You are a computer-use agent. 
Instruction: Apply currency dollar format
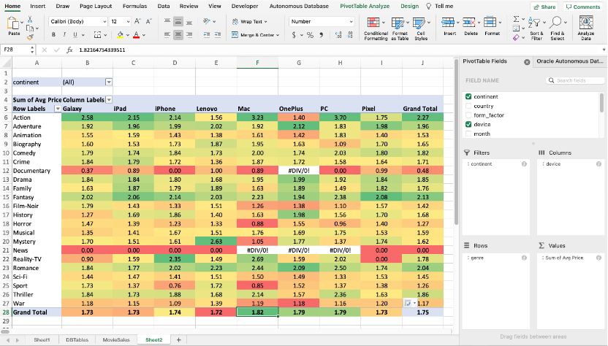point(294,35)
